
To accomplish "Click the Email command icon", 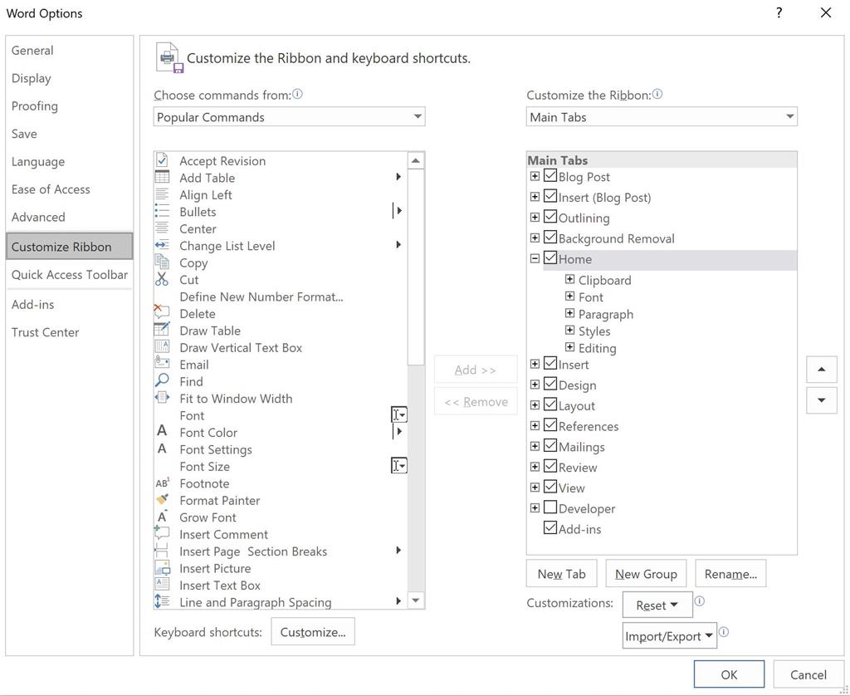I will (162, 364).
